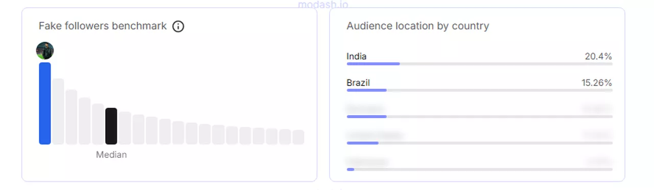Click the info icon beside Fake followers benchmark
654x190 pixels.
click(x=178, y=26)
